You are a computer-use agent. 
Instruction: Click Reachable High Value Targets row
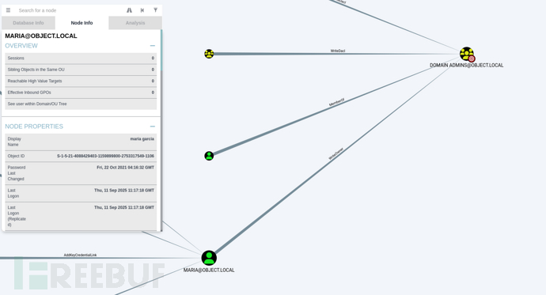click(81, 81)
